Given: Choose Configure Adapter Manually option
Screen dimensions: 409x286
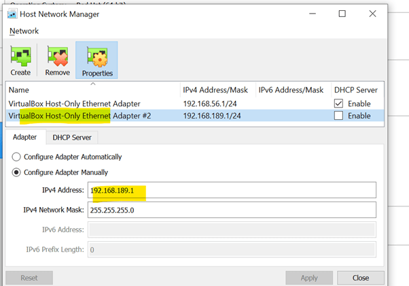Looking at the screenshot, I should point(18,172).
